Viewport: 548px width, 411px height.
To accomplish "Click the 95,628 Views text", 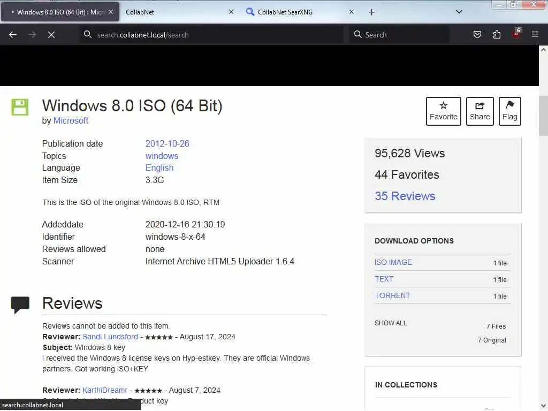I will click(x=409, y=153).
